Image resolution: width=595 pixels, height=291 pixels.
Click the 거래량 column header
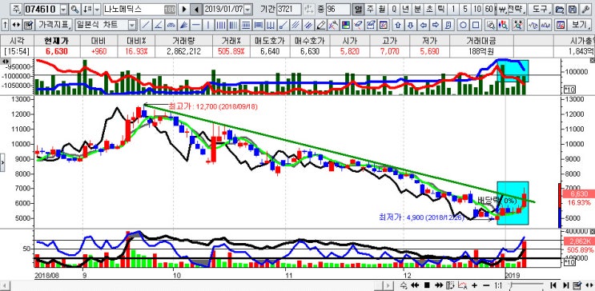tap(183, 41)
